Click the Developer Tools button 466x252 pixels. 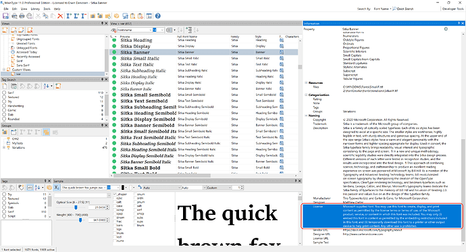click(x=453, y=9)
